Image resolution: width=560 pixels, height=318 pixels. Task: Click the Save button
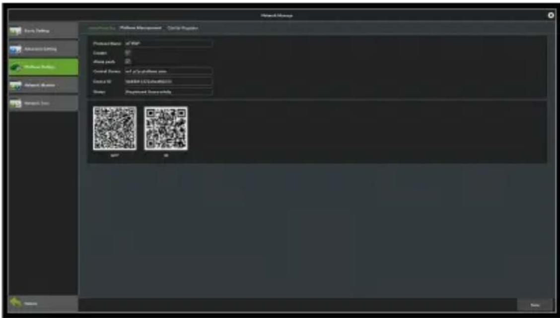click(x=535, y=305)
